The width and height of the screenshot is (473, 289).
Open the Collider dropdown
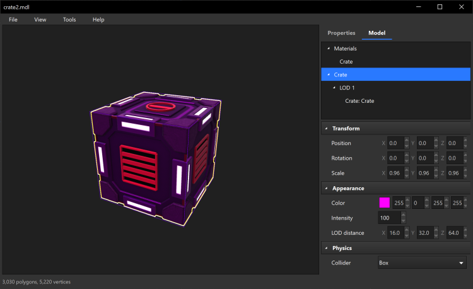click(422, 262)
